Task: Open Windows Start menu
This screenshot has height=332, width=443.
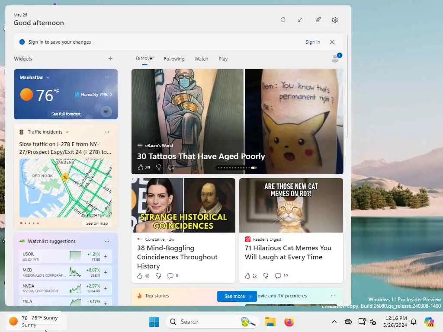Action: (154, 322)
